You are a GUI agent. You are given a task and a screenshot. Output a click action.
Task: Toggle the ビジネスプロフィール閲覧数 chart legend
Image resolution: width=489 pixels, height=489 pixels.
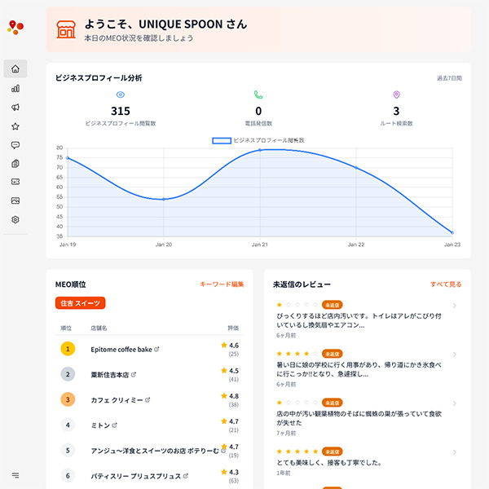(258, 140)
